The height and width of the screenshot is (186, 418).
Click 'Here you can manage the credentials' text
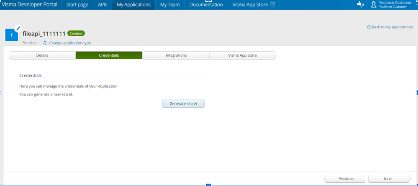click(68, 86)
